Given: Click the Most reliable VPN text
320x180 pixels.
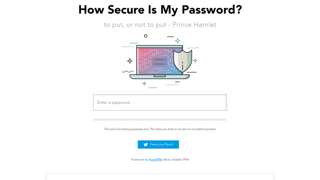Looking at the screenshot, I should click(x=176, y=160).
